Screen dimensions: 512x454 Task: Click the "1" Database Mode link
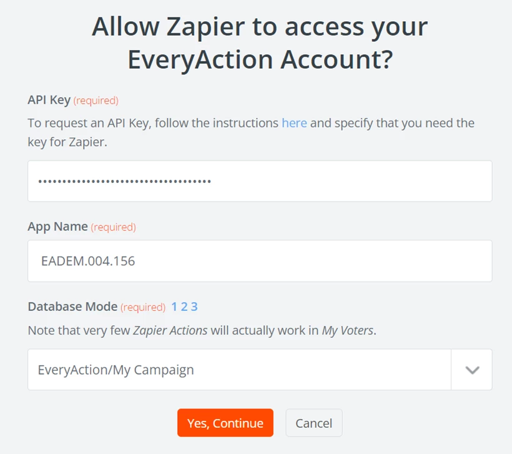(x=173, y=307)
